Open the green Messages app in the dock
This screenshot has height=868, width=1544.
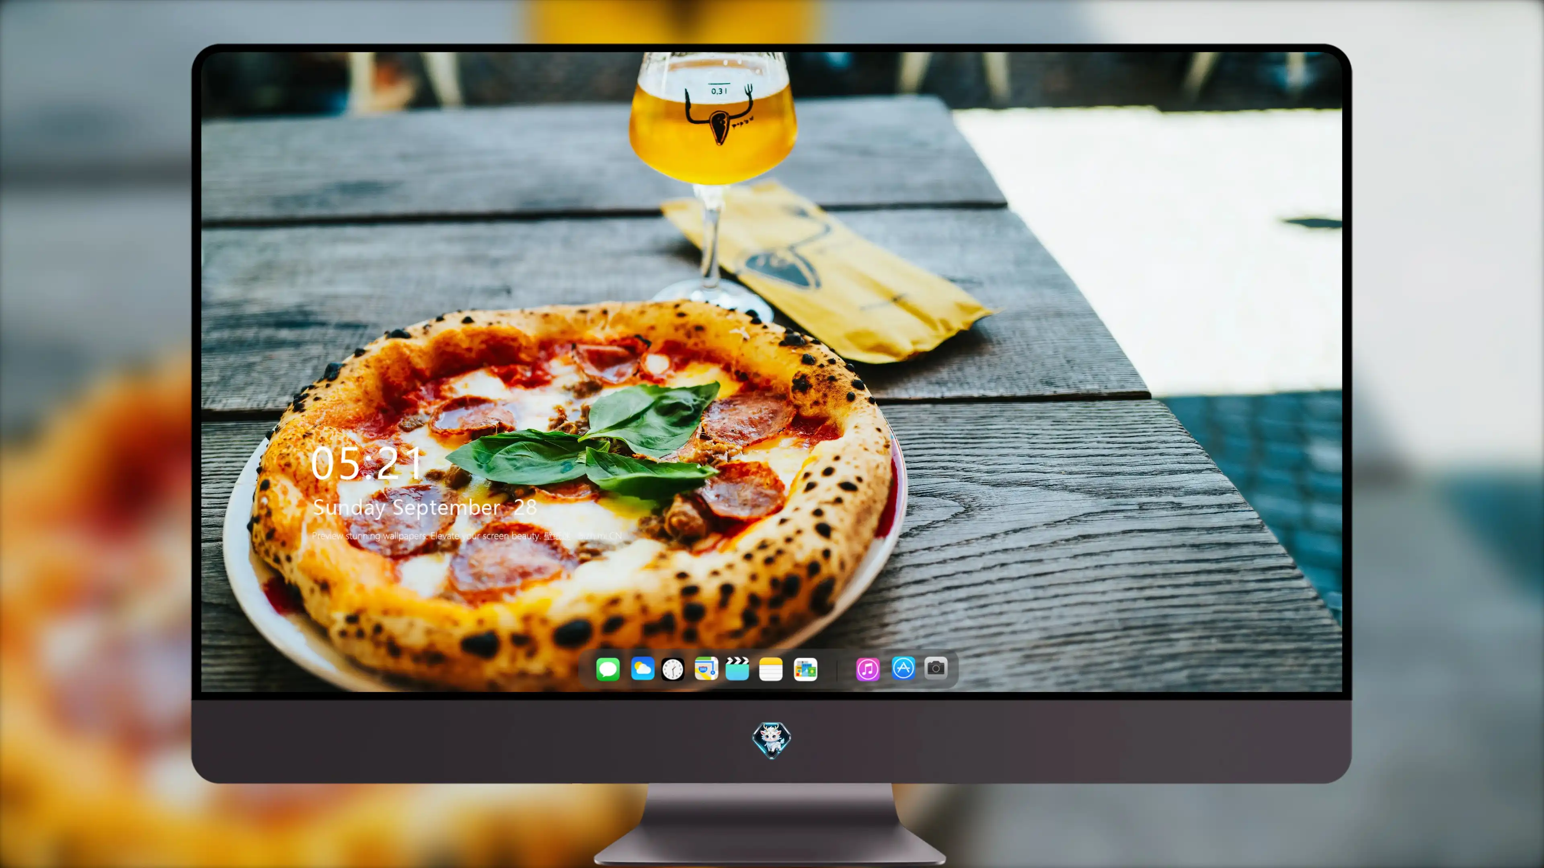[608, 669]
